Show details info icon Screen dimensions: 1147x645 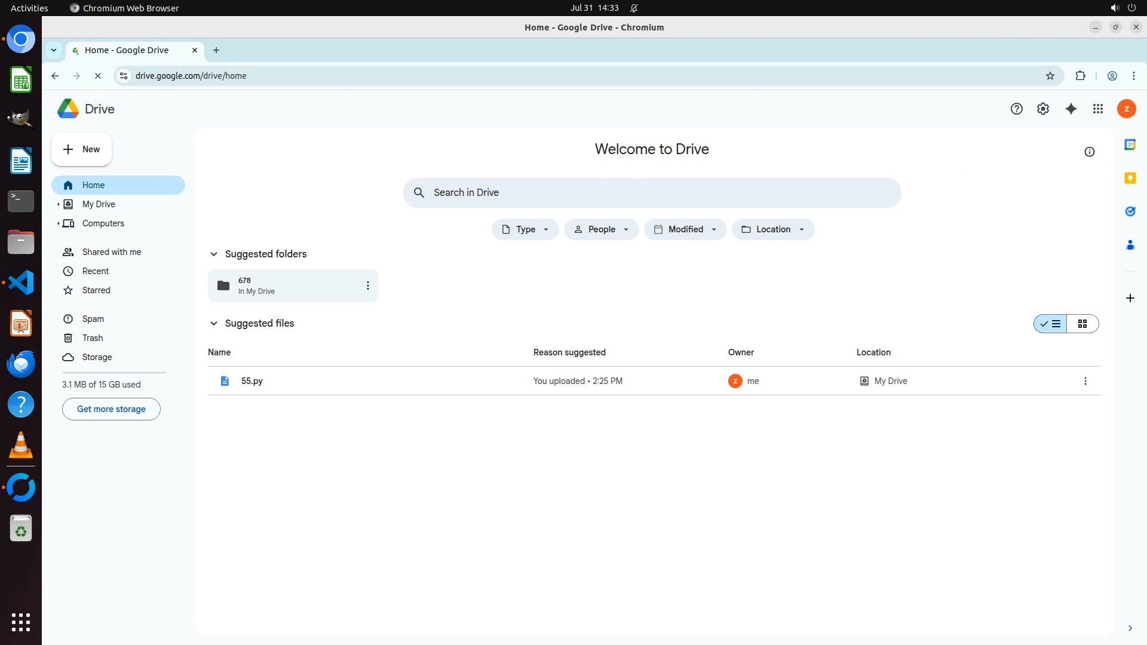[1089, 152]
